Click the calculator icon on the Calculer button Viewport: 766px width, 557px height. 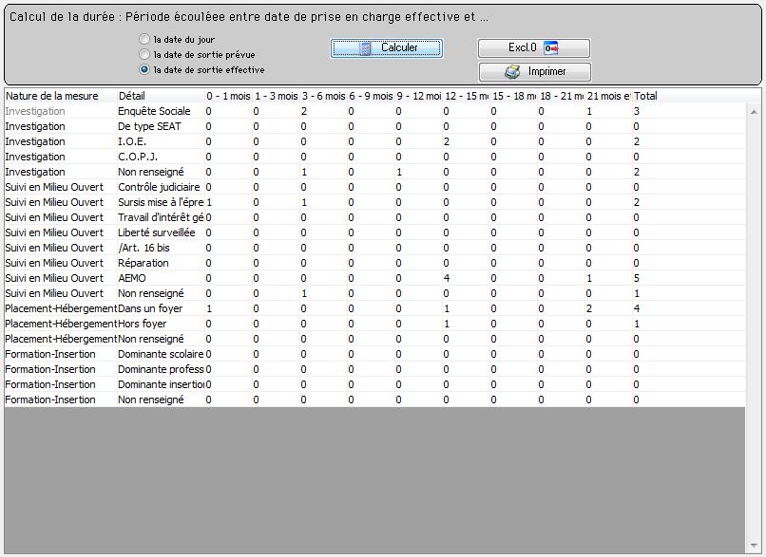click(365, 48)
